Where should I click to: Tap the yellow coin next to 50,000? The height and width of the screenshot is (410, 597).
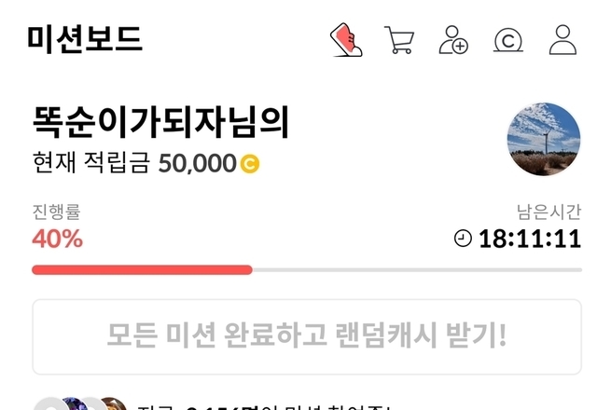tap(250, 164)
